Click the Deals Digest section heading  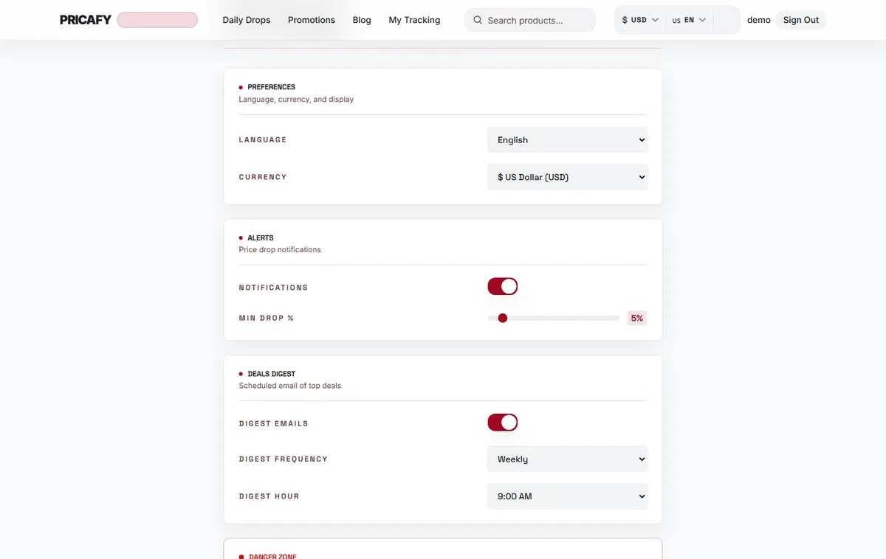[x=271, y=374]
